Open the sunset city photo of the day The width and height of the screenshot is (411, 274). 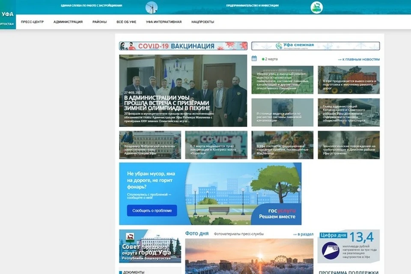(x=249, y=256)
